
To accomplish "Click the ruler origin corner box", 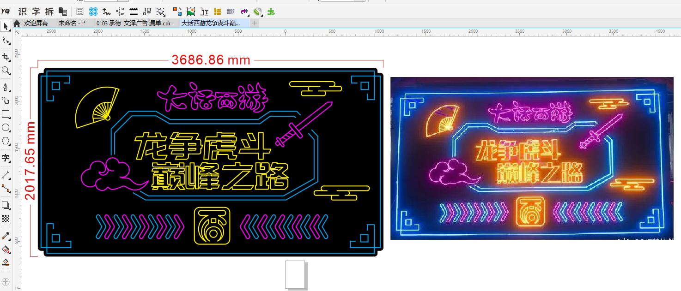I will point(17,32).
